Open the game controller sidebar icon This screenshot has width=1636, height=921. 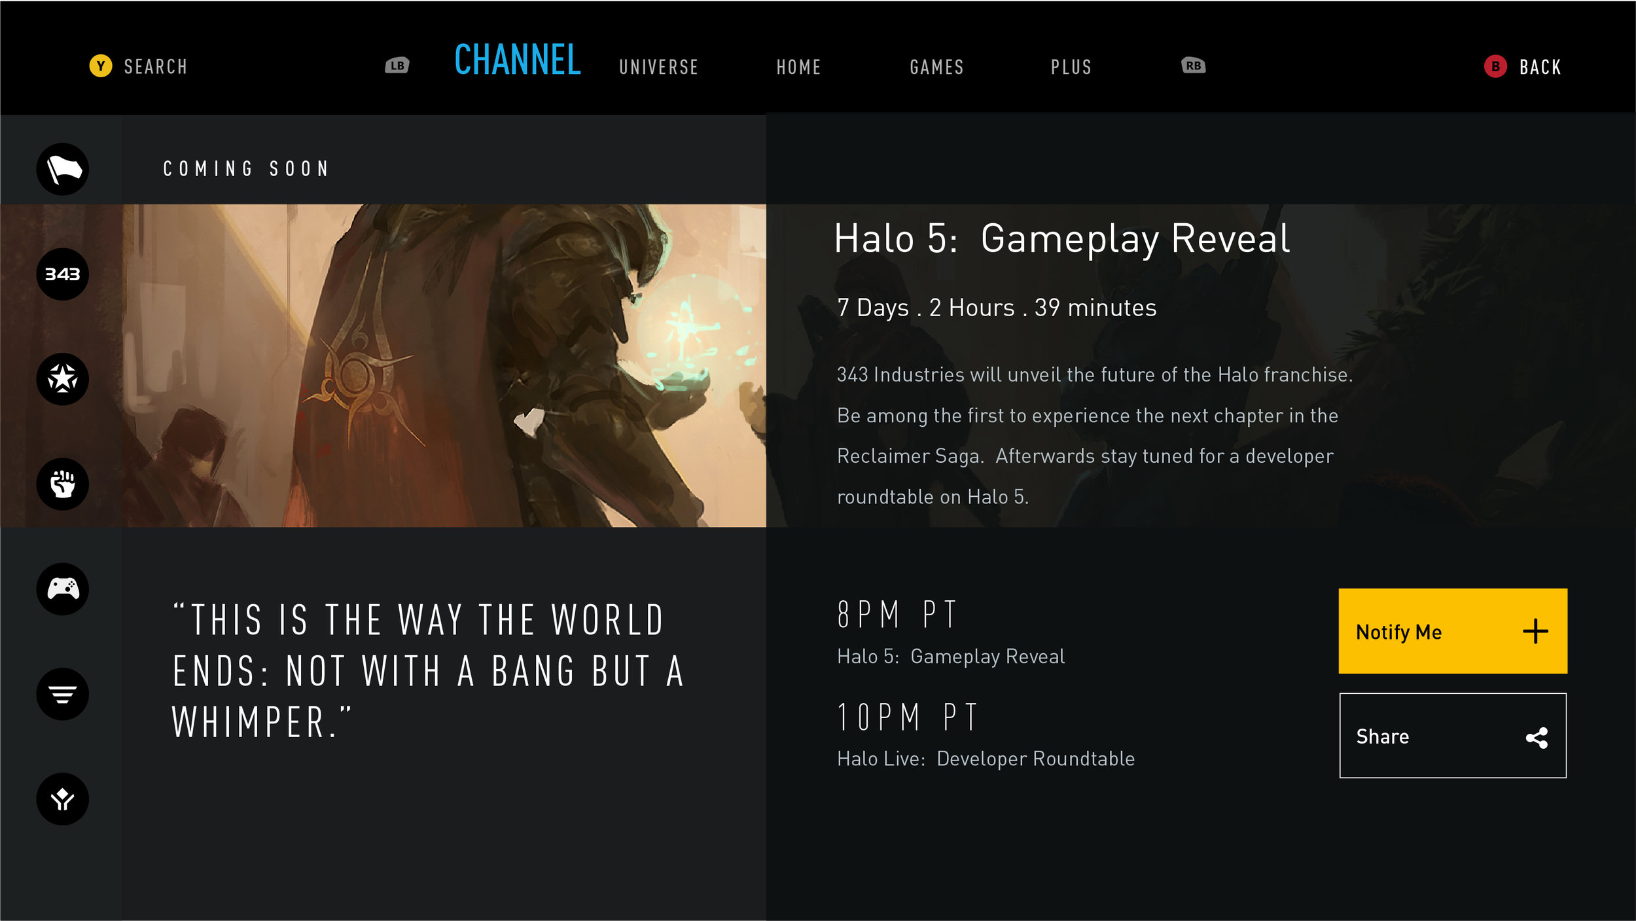62,589
